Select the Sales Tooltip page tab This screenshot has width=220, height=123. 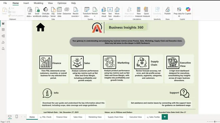(153, 117)
